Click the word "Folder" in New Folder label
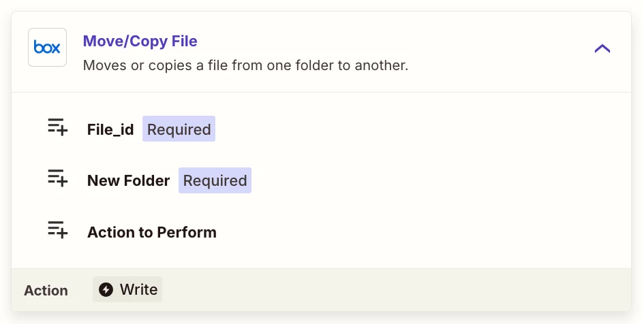Image resolution: width=642 pixels, height=324 pixels. (x=147, y=181)
